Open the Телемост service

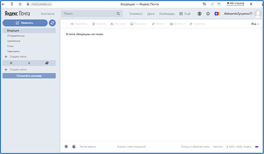136,14
